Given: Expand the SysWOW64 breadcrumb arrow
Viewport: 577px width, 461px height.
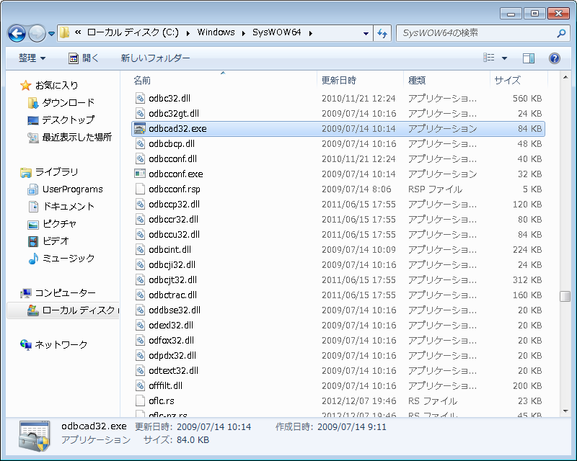Looking at the screenshot, I should point(311,33).
